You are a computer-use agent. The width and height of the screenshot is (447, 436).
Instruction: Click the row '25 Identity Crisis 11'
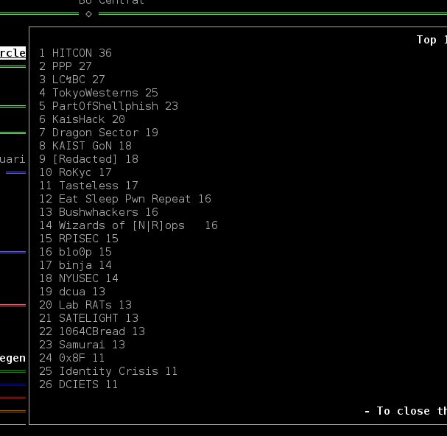click(108, 371)
